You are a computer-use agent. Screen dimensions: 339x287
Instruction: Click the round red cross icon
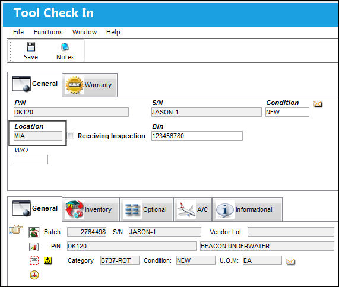(x=34, y=275)
